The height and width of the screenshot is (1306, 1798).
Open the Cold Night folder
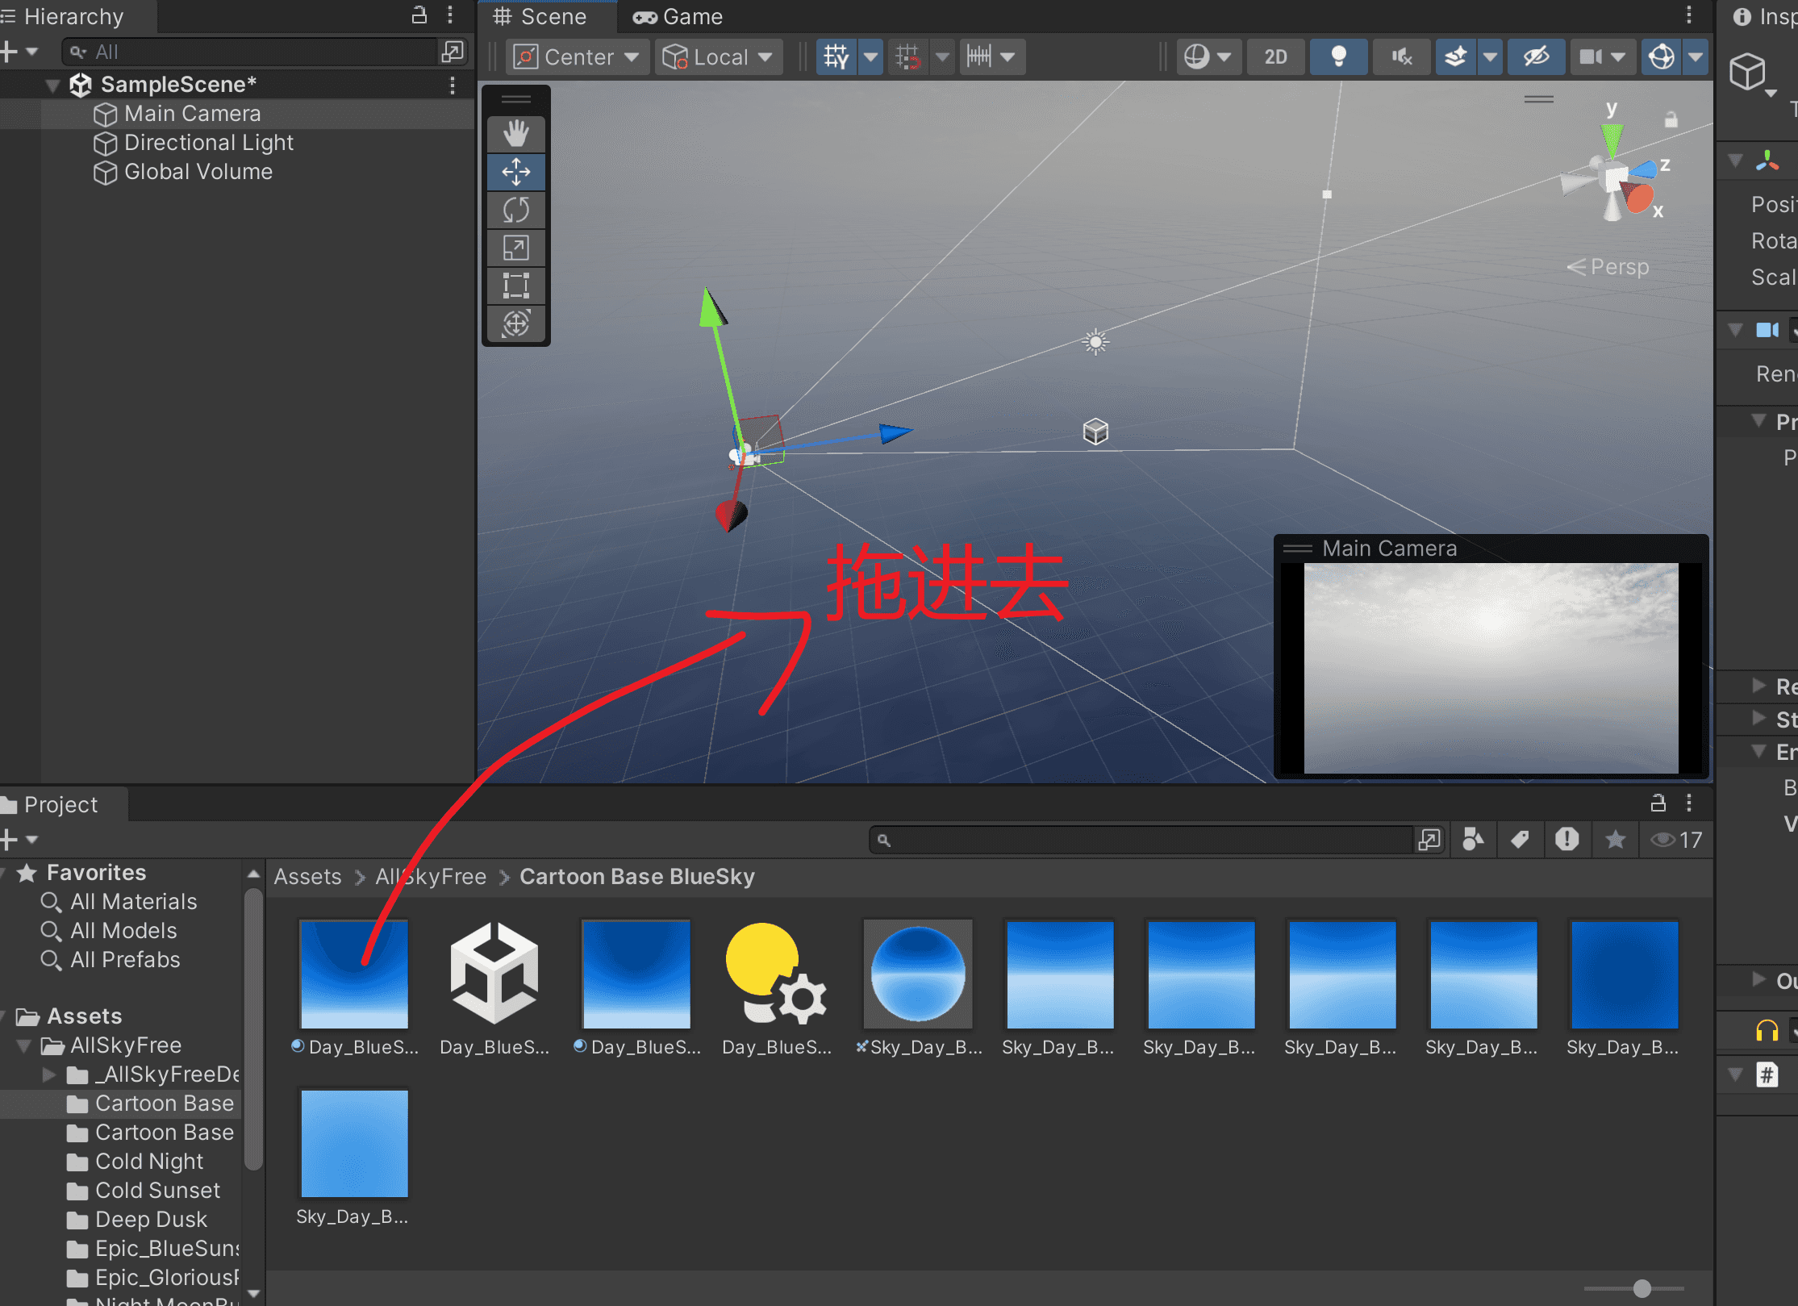149,1162
